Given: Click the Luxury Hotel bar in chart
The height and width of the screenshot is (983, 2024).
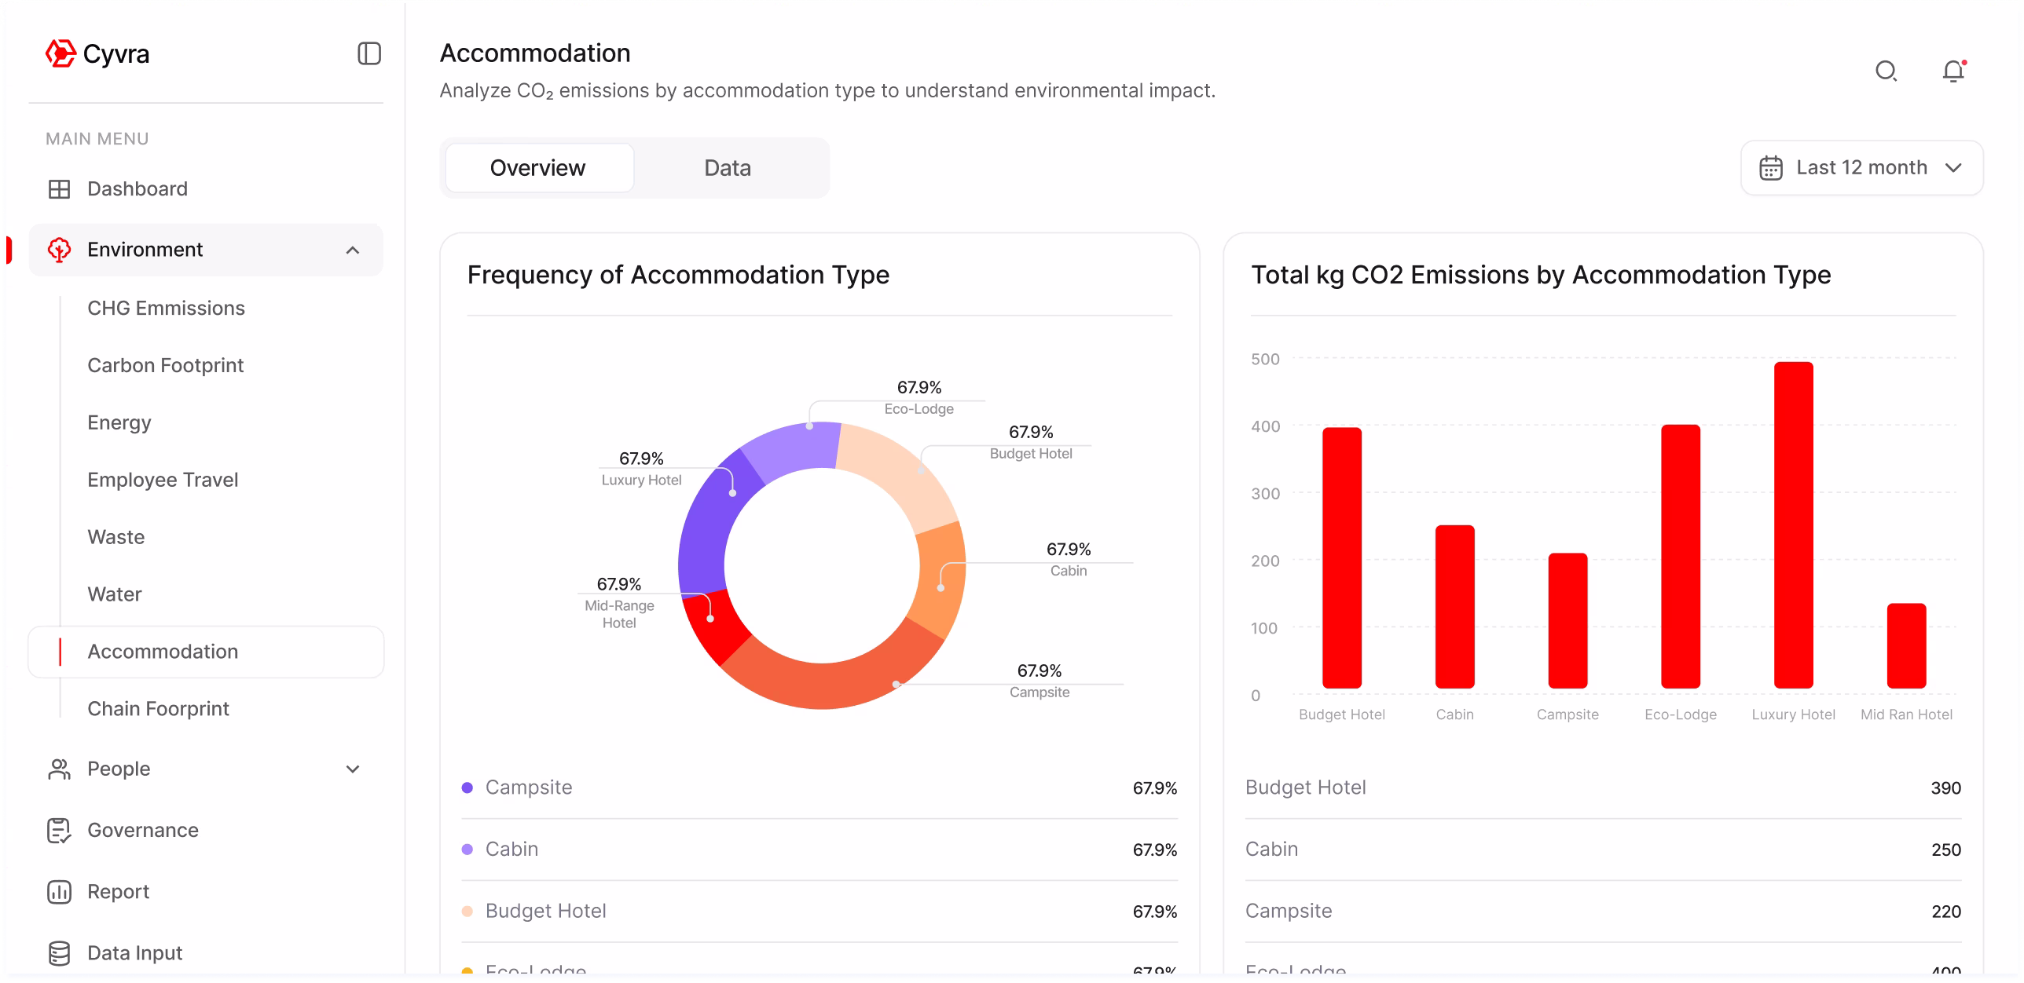Looking at the screenshot, I should [x=1793, y=524].
